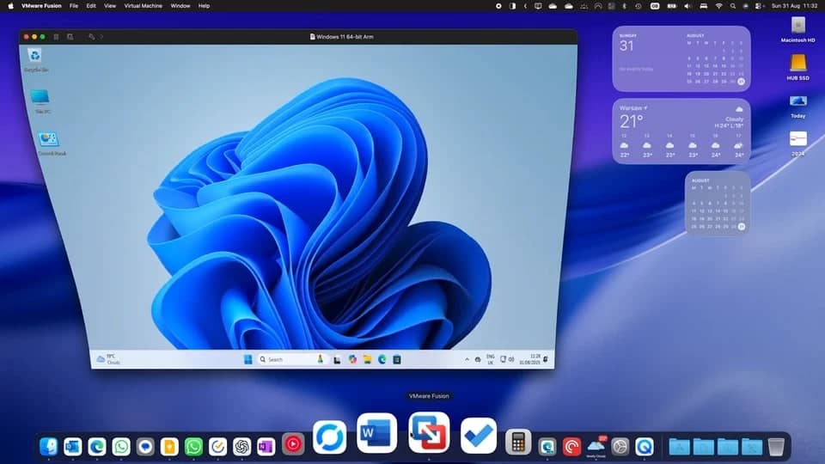
Task: Click the Windows taskbar clock and date
Action: (x=530, y=359)
